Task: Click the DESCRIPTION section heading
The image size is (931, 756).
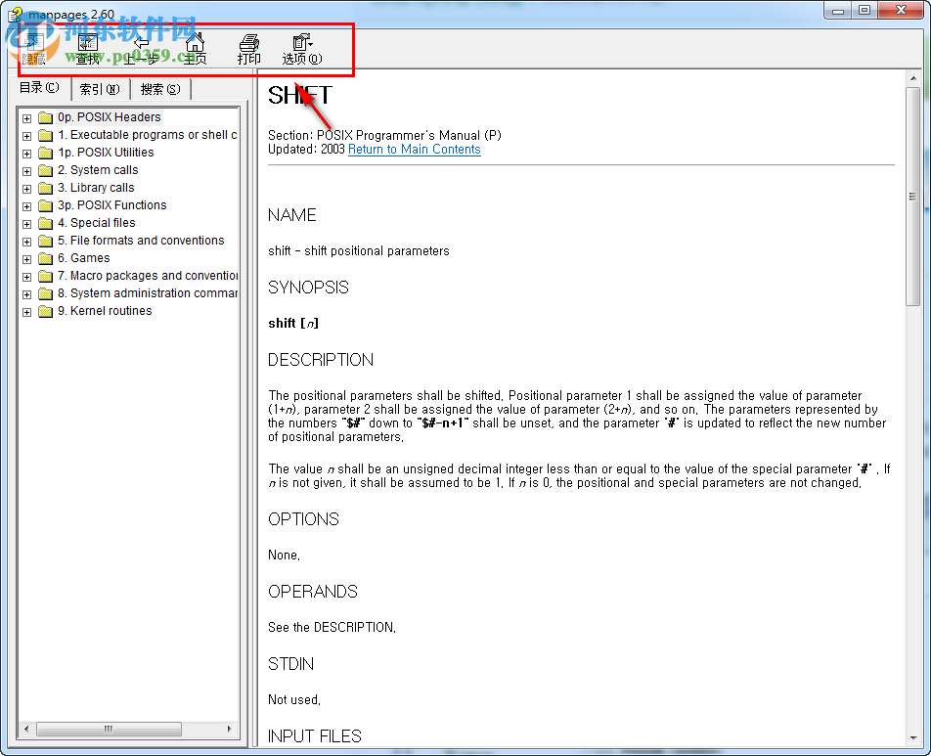Action: pyautogui.click(x=321, y=360)
